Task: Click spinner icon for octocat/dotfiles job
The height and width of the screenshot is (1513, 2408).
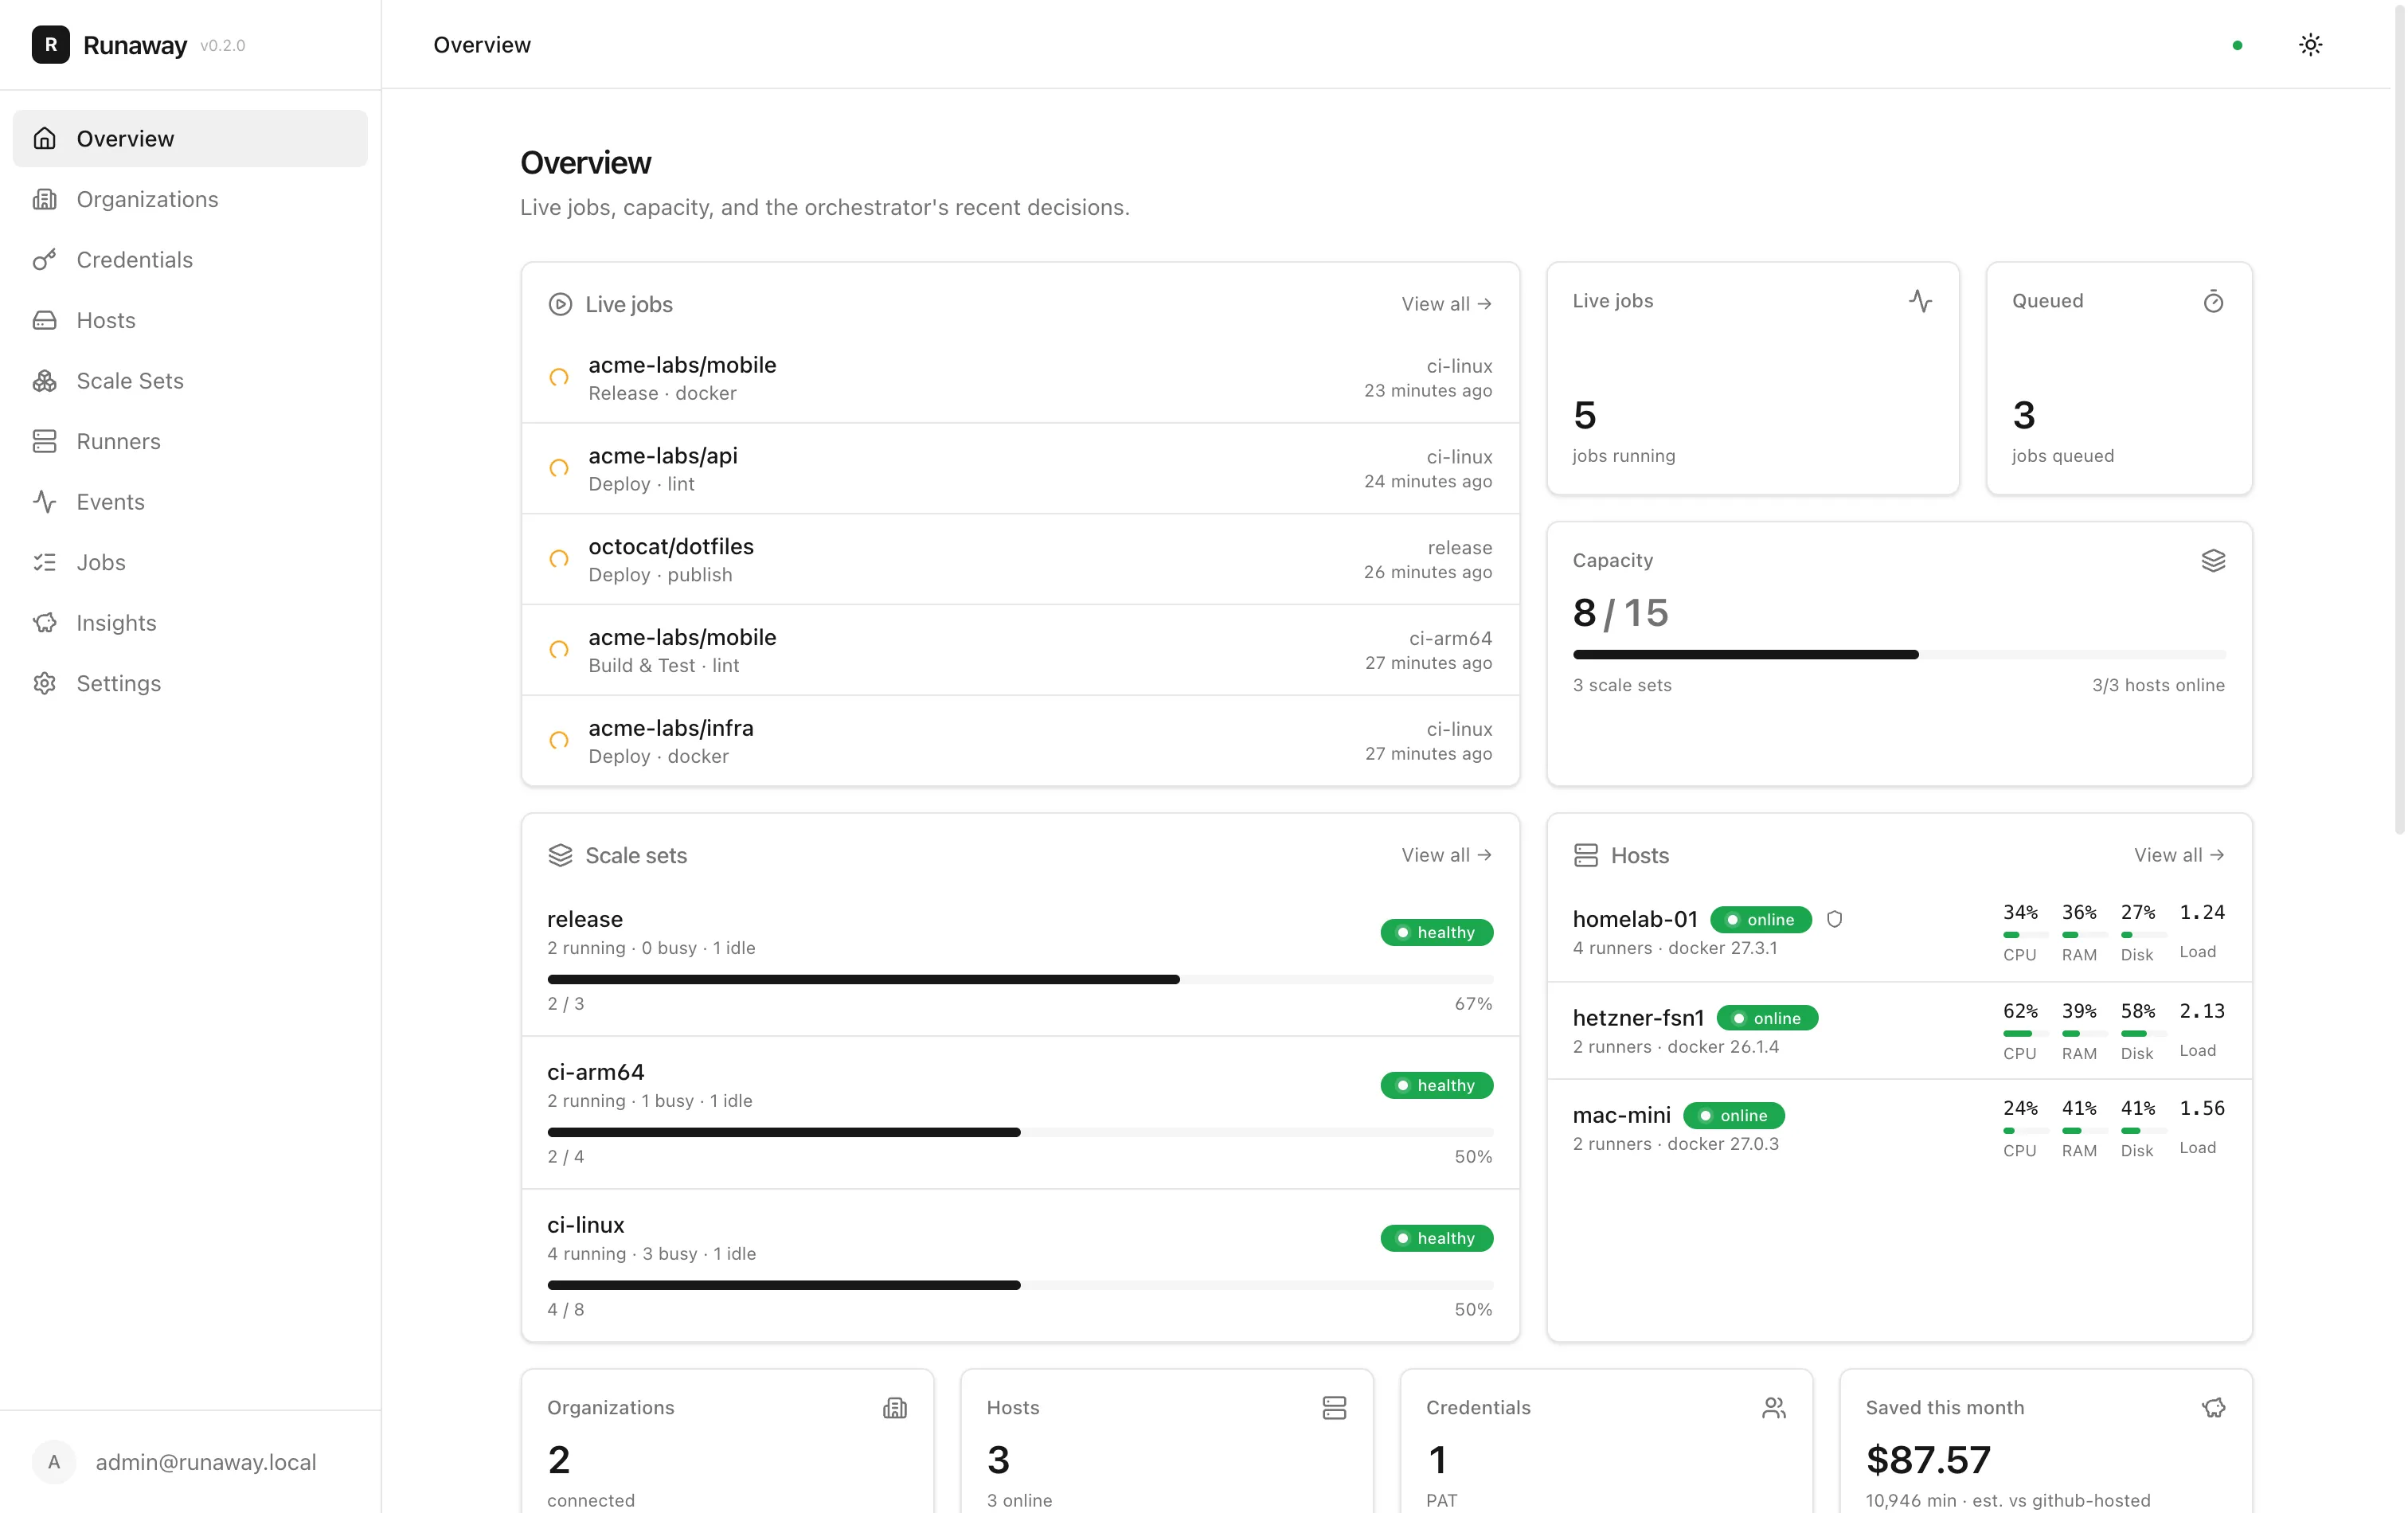Action: [x=559, y=559]
